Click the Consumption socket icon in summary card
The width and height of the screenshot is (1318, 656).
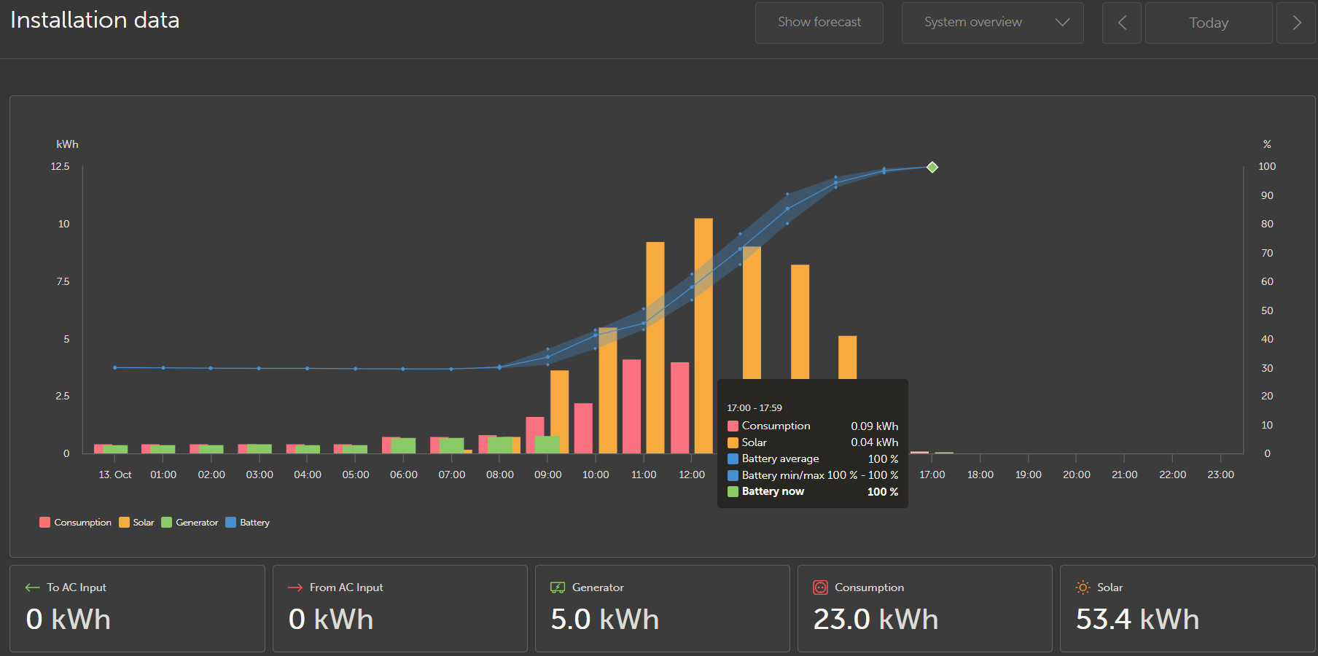point(820,587)
